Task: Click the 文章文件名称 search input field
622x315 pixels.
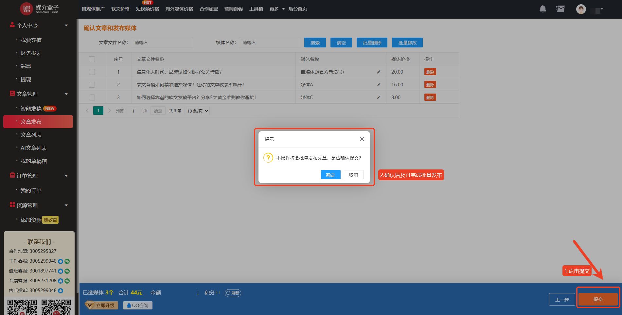Action: click(x=162, y=43)
